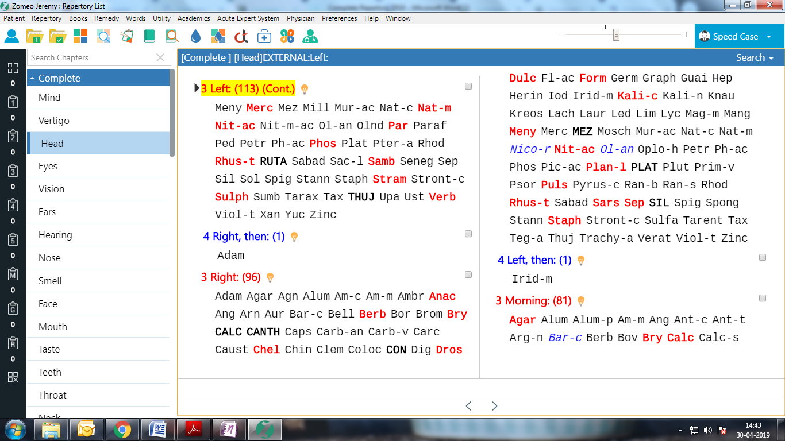Screen dimensions: 785x441
Task: Click the orange-teal JB logo icon
Action: tap(287, 37)
